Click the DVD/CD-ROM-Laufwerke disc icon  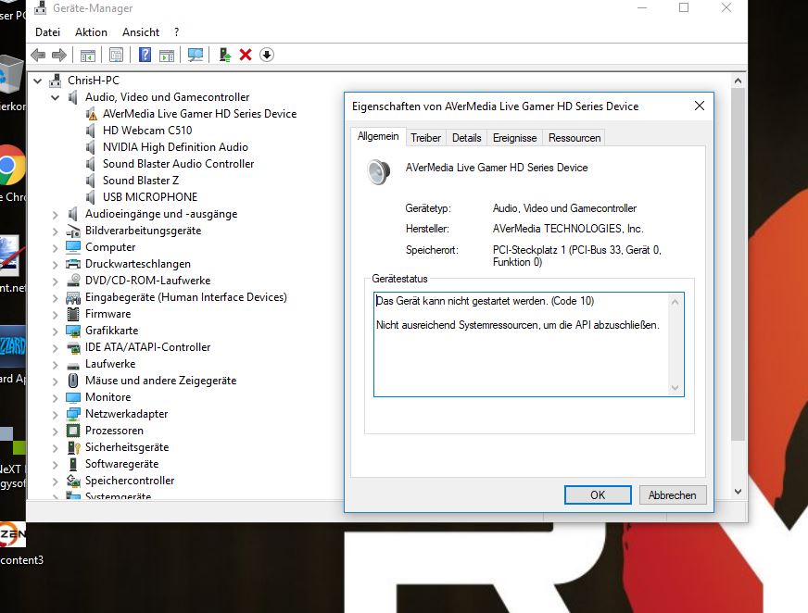73,281
